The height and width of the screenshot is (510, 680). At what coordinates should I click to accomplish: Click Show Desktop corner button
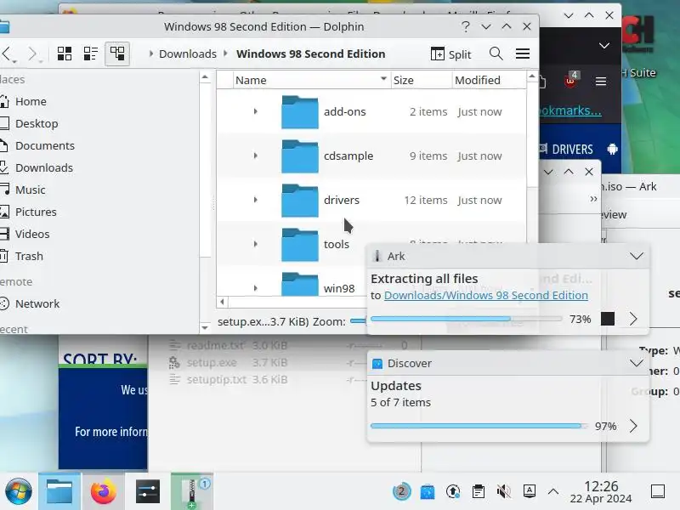pos(658,491)
